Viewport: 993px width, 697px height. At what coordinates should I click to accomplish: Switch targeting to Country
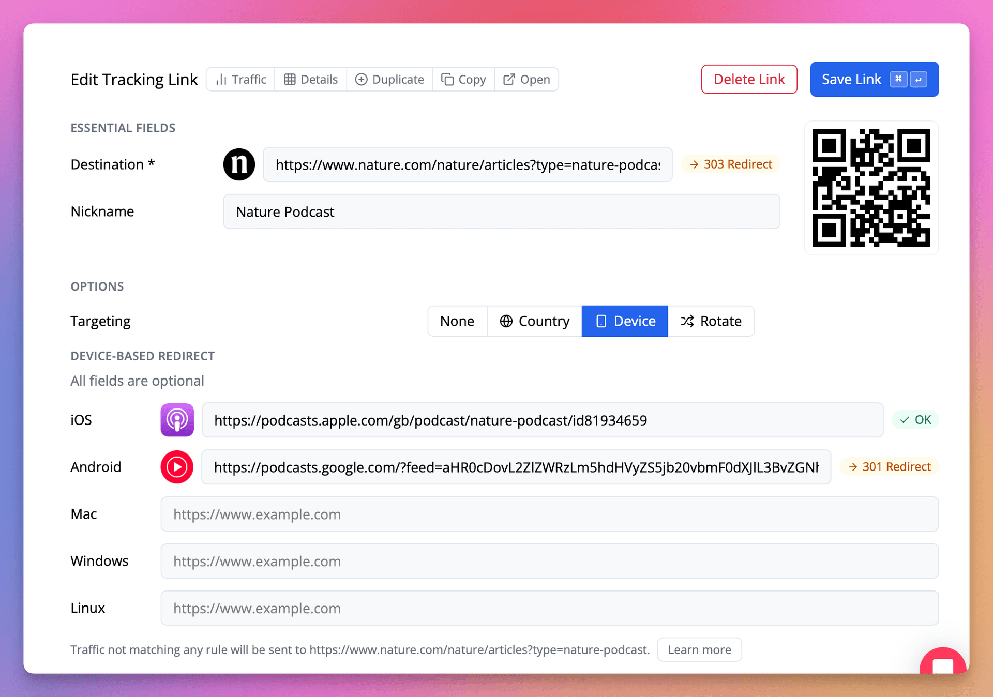(x=534, y=321)
